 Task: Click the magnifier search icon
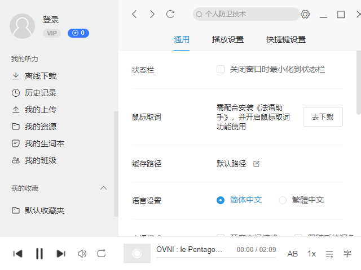point(199,15)
